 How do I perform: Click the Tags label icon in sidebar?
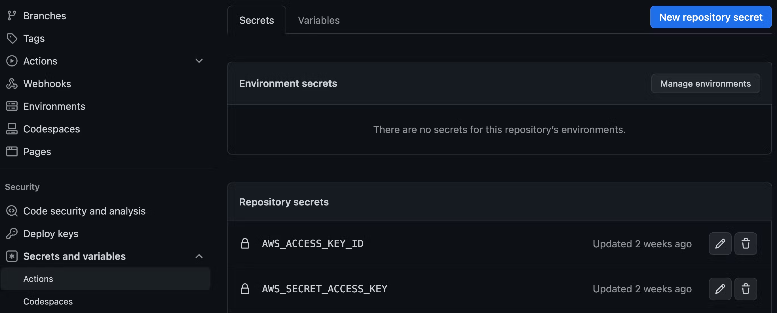(12, 38)
